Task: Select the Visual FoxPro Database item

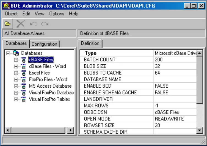Action: coord(51,93)
